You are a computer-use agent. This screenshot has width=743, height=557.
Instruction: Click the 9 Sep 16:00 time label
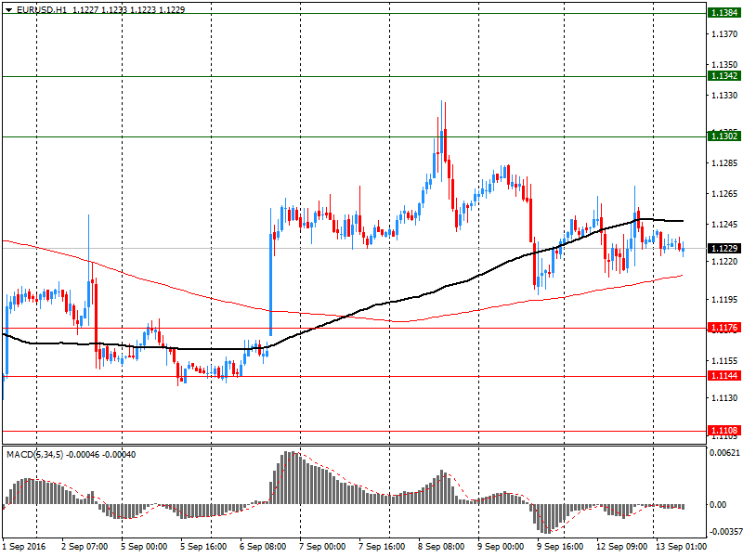560,547
